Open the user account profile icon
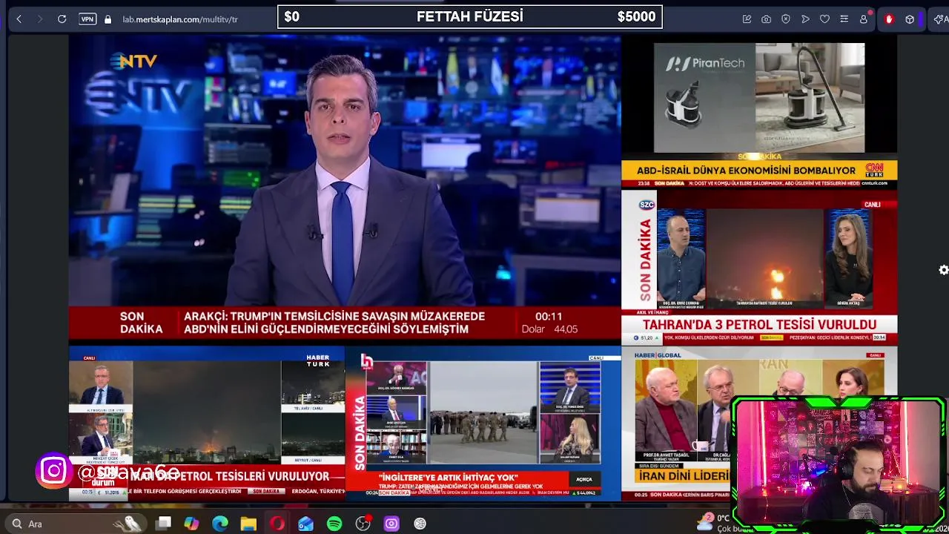The width and height of the screenshot is (949, 534). [864, 19]
